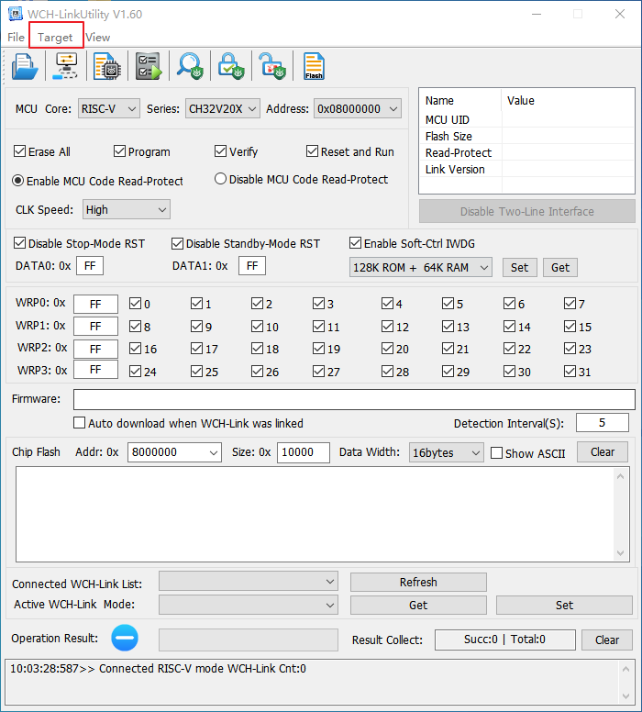Click the Firmware path input field
Viewport: 642px width, 712px height.
point(354,399)
